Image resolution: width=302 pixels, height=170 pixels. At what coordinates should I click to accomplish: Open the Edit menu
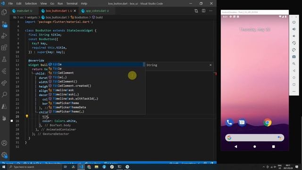point(19,3)
